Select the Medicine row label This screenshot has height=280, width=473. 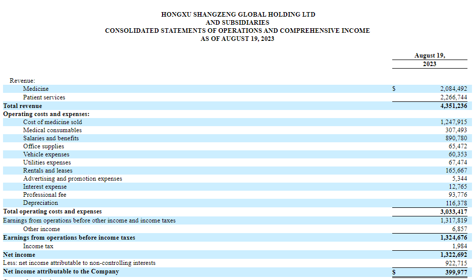coord(36,89)
